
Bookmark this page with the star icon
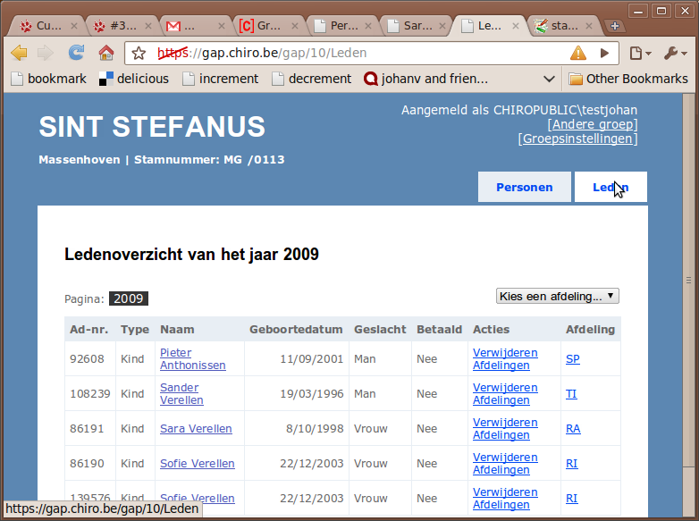coord(139,54)
